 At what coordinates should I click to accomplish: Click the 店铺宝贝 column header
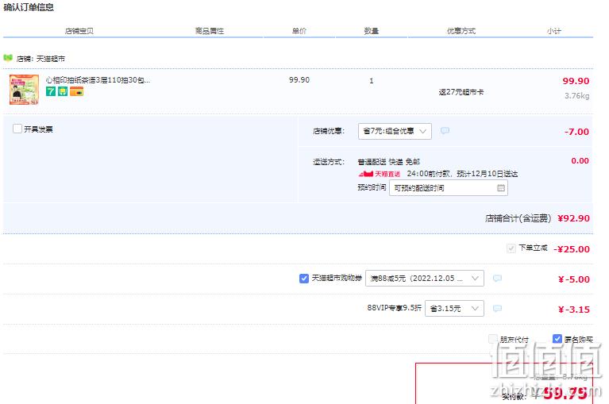[x=79, y=31]
